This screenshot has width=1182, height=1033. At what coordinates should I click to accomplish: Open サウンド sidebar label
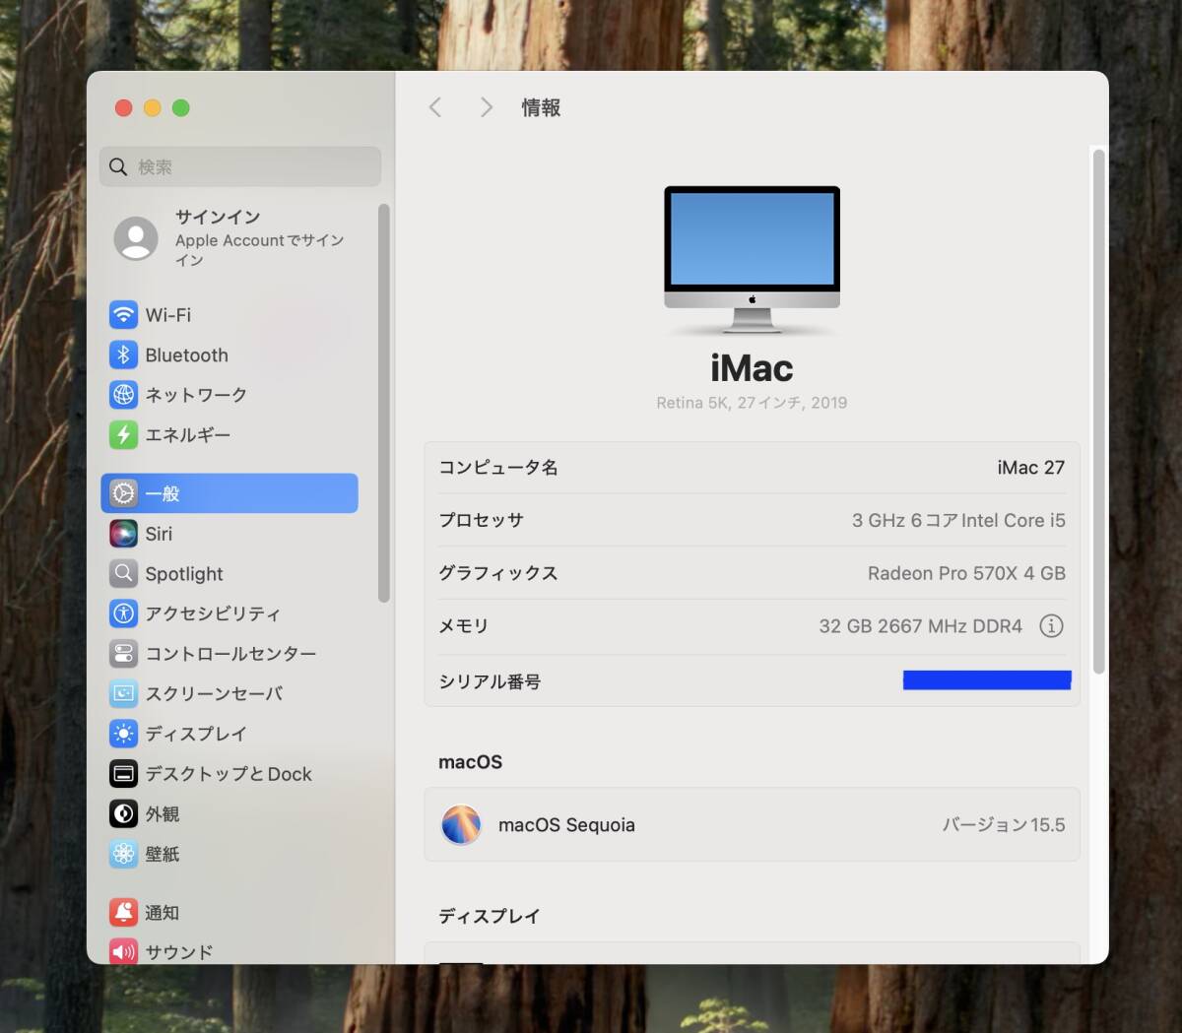pos(179,952)
